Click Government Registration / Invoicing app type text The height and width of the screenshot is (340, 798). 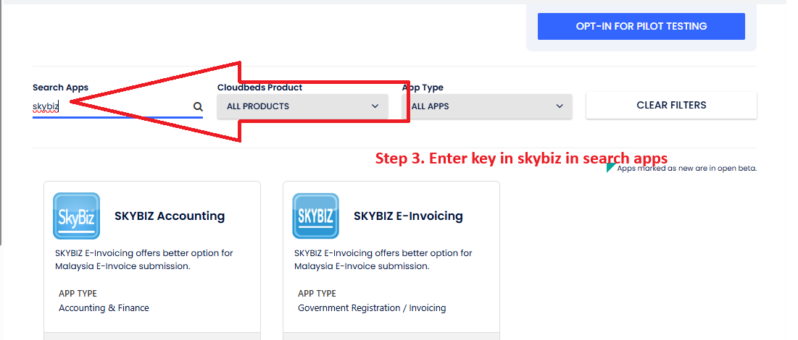point(372,308)
